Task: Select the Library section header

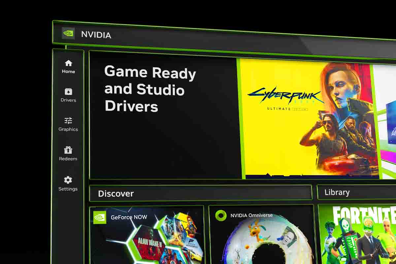Action: [337, 192]
